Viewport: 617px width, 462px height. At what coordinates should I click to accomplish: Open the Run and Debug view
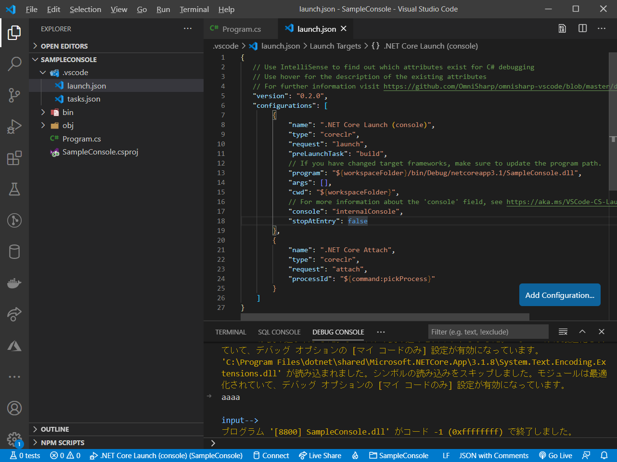coord(14,126)
